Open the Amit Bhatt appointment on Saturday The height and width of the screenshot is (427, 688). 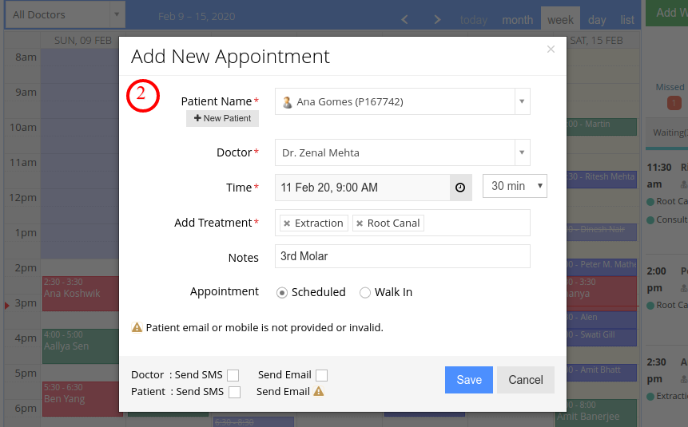pyautogui.click(x=602, y=372)
